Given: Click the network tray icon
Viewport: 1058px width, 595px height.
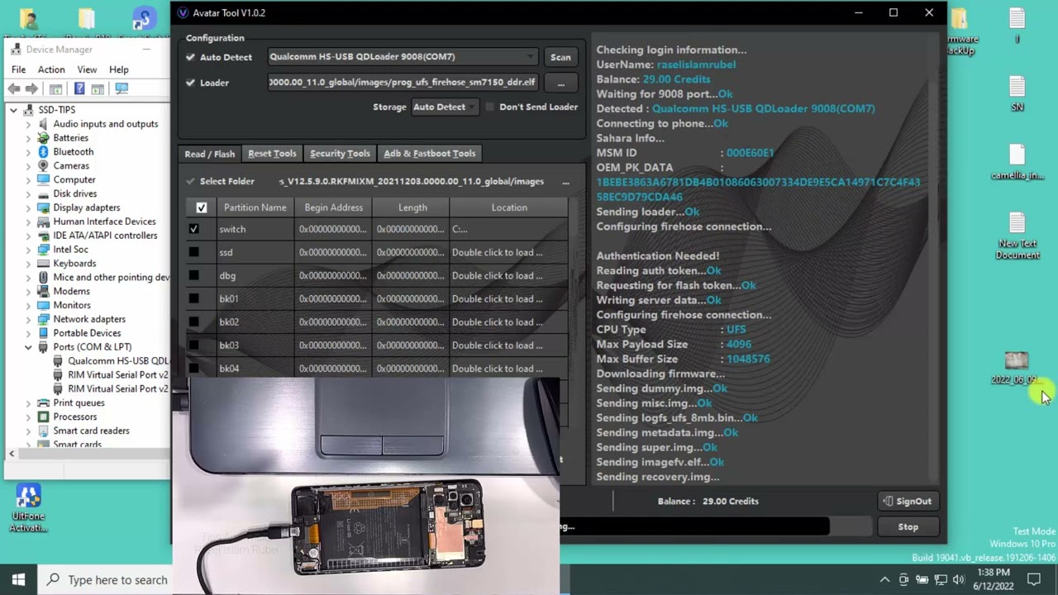Looking at the screenshot, I should (941, 580).
